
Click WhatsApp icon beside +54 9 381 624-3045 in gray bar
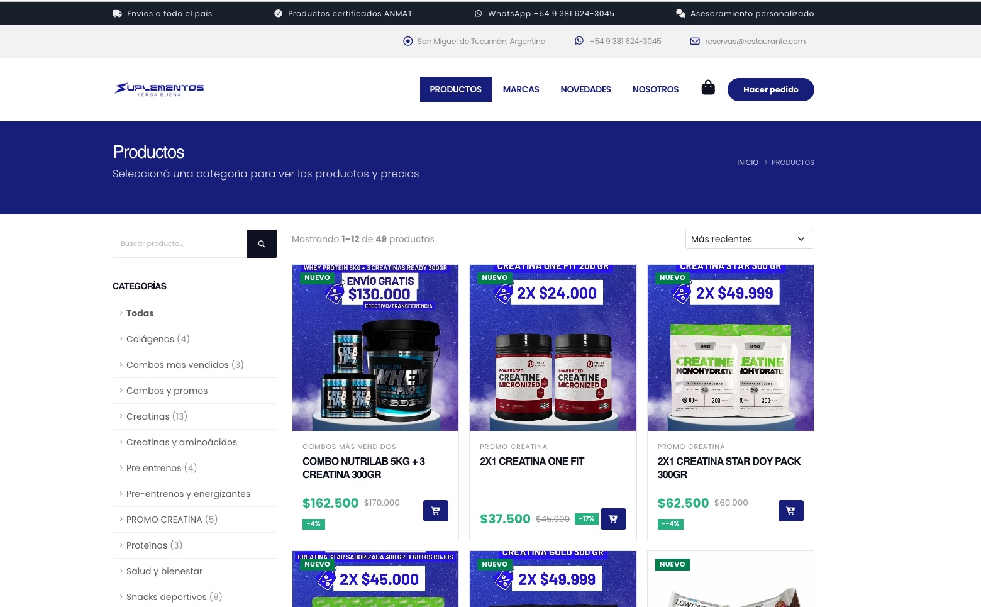click(579, 41)
